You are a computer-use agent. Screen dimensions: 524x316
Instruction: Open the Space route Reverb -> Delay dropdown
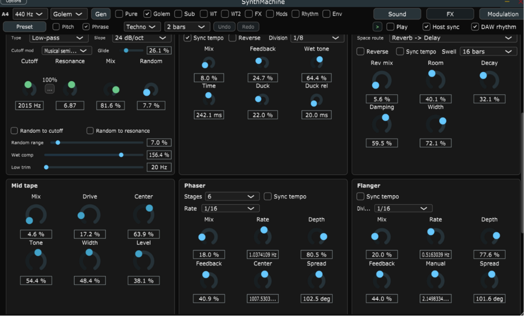tap(453, 37)
